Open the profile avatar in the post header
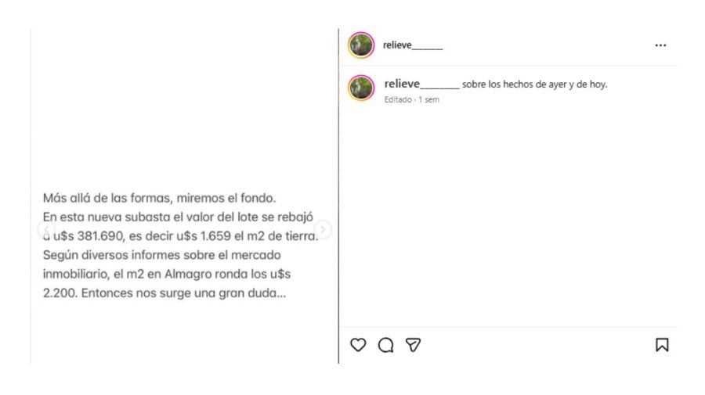 (361, 45)
